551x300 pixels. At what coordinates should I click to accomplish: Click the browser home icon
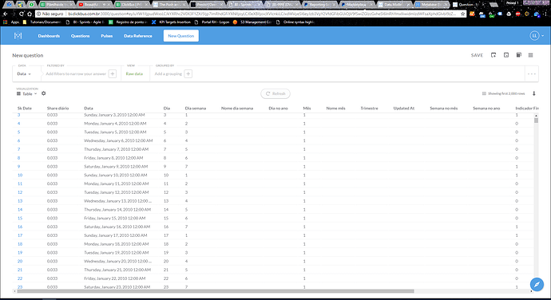click(x=30, y=14)
